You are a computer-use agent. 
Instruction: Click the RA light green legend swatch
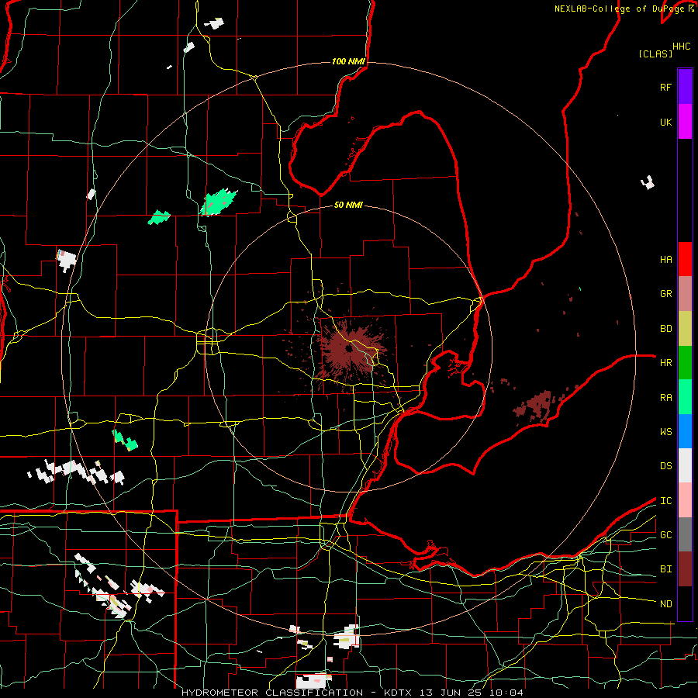(685, 397)
